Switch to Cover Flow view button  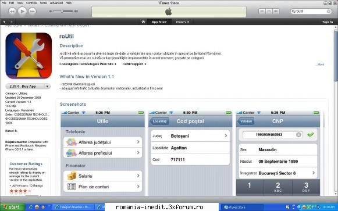pyautogui.click(x=276, y=11)
